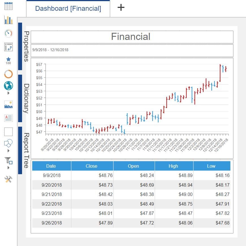Click the $47 axis label
Image resolution: width=246 pixels, height=246 pixels.
[39, 132]
